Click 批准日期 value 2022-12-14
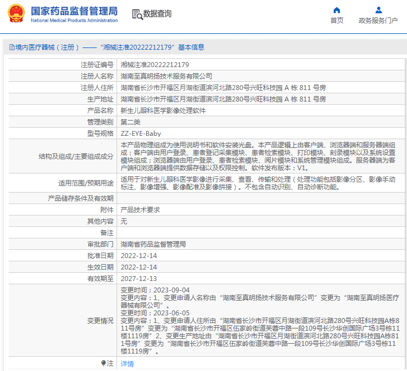This screenshot has width=407, height=371. pyautogui.click(x=138, y=255)
